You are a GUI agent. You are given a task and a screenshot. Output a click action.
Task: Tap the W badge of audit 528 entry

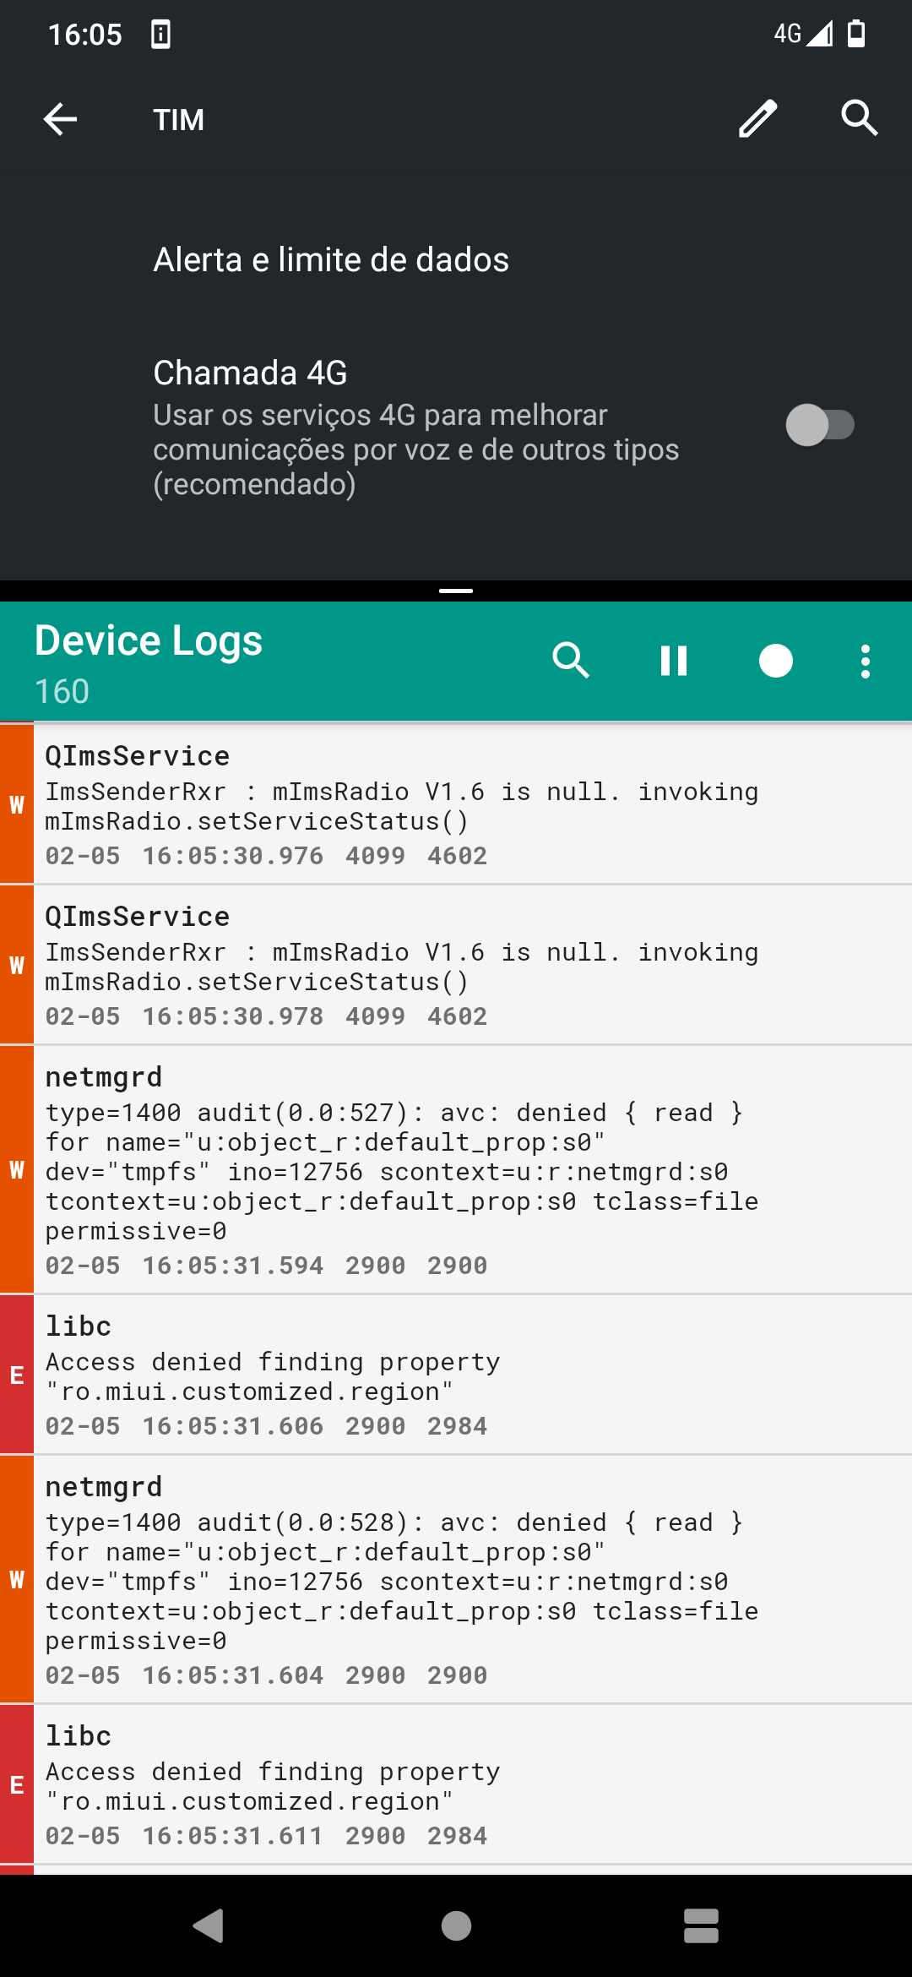pyautogui.click(x=17, y=1579)
